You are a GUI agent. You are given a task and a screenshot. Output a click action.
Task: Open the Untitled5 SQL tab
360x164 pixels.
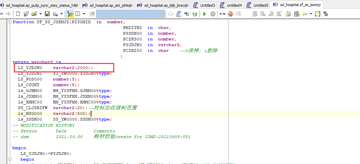click(x=257, y=5)
